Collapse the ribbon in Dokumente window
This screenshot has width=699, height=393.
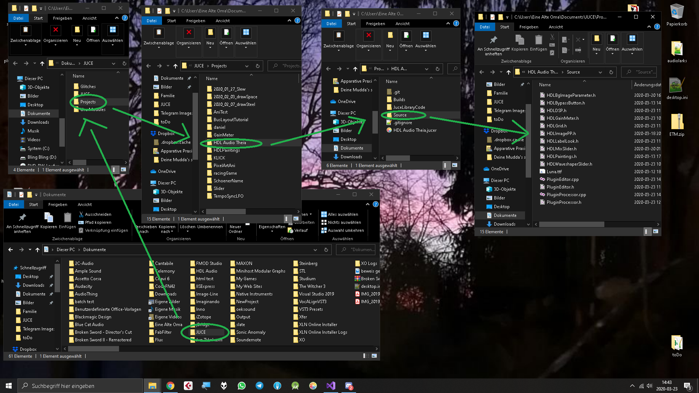(368, 205)
